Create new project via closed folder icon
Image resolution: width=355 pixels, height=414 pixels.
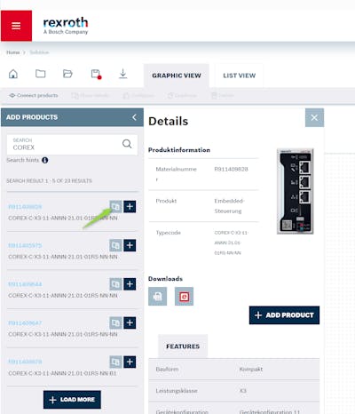41,74
